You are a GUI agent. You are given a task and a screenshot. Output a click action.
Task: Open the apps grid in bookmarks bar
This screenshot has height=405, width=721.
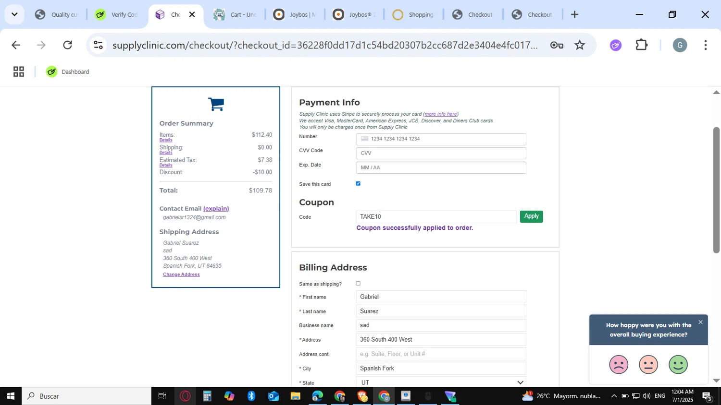[19, 71]
